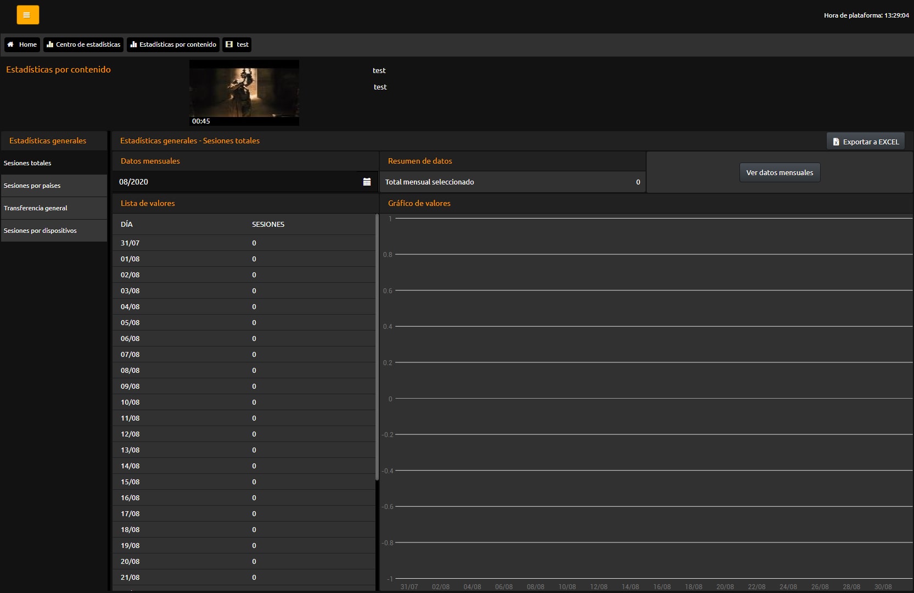Viewport: 914px width, 593px height.
Task: Select the 16/08 row
Action: point(244,497)
